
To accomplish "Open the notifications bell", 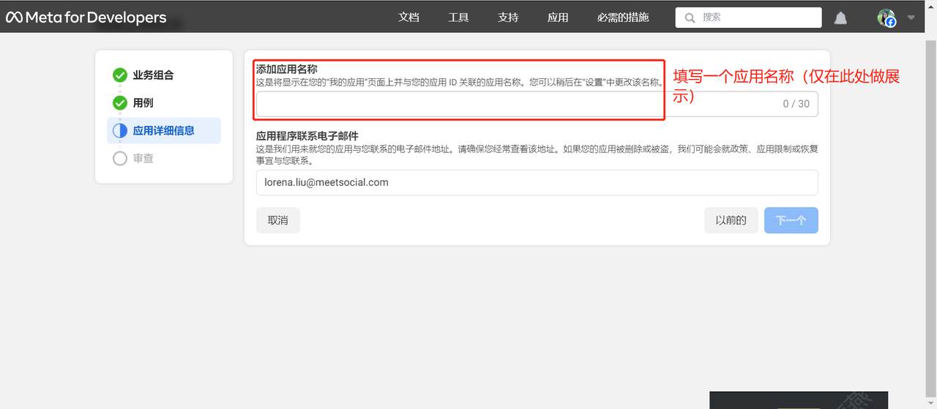I will pos(840,18).
